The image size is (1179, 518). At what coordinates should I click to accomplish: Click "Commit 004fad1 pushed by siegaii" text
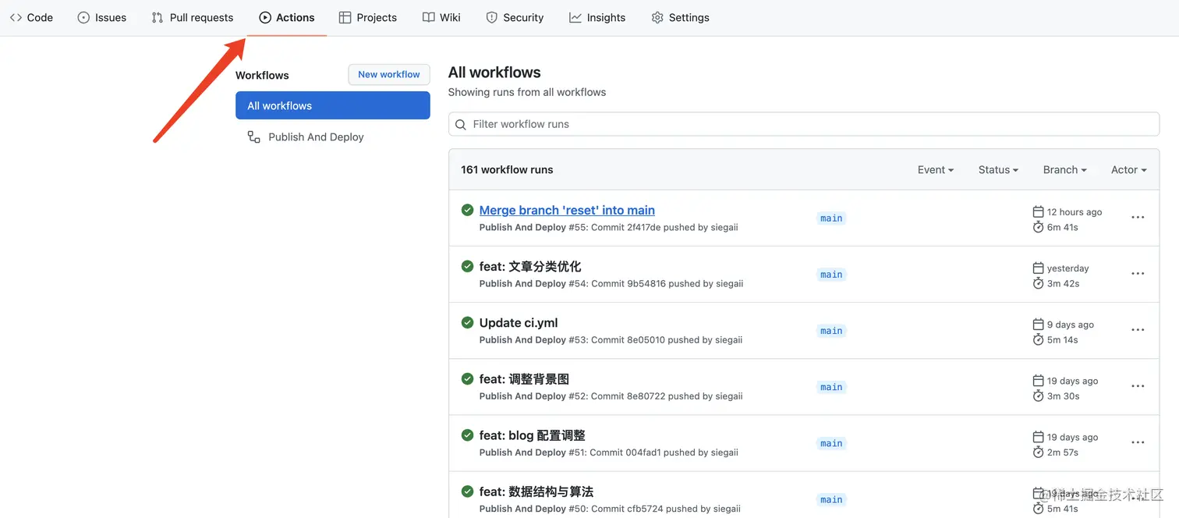click(x=664, y=452)
